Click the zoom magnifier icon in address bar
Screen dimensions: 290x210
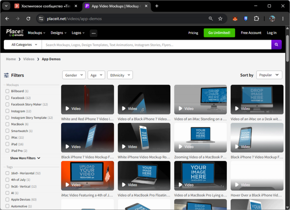(x=211, y=18)
